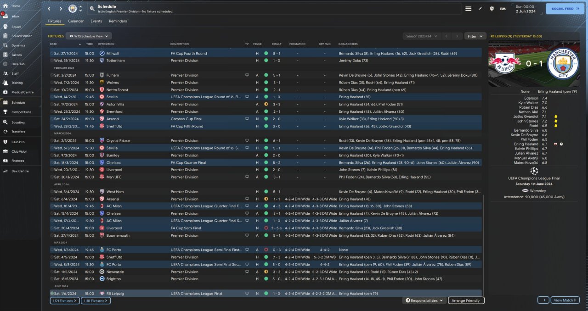Click the search magnifier icon
The image size is (588, 311).
pyautogui.click(x=92, y=9)
